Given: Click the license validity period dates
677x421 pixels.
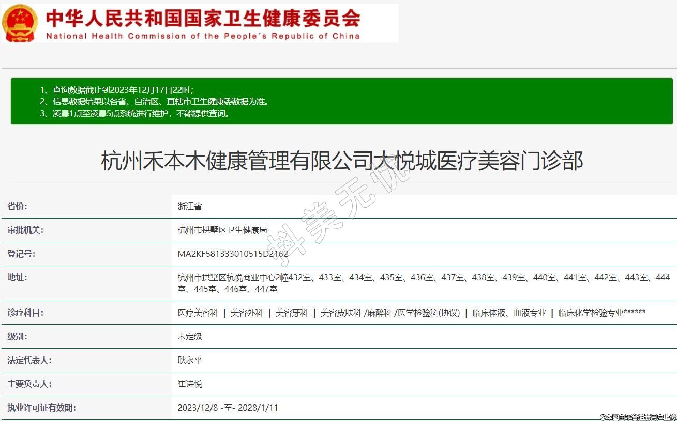Looking at the screenshot, I should tap(228, 408).
